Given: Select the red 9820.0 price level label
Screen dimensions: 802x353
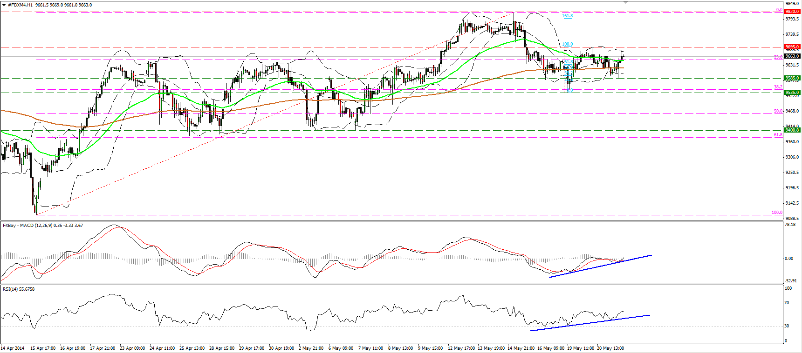Looking at the screenshot, I should pos(792,11).
